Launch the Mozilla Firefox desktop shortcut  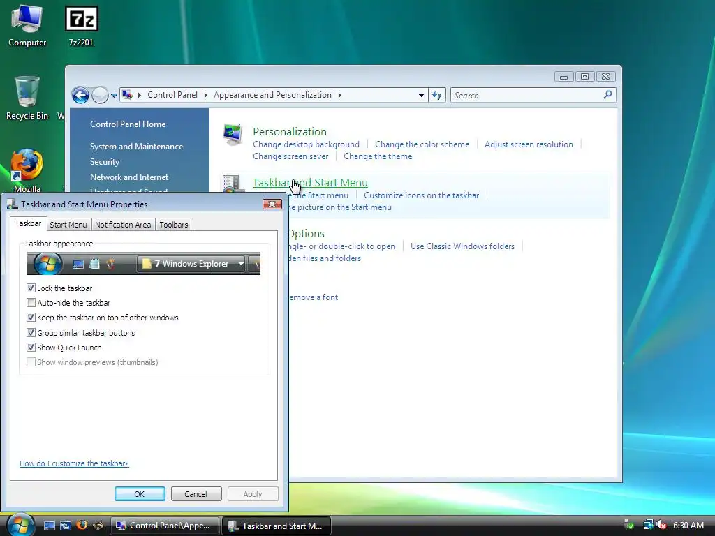coord(27,170)
